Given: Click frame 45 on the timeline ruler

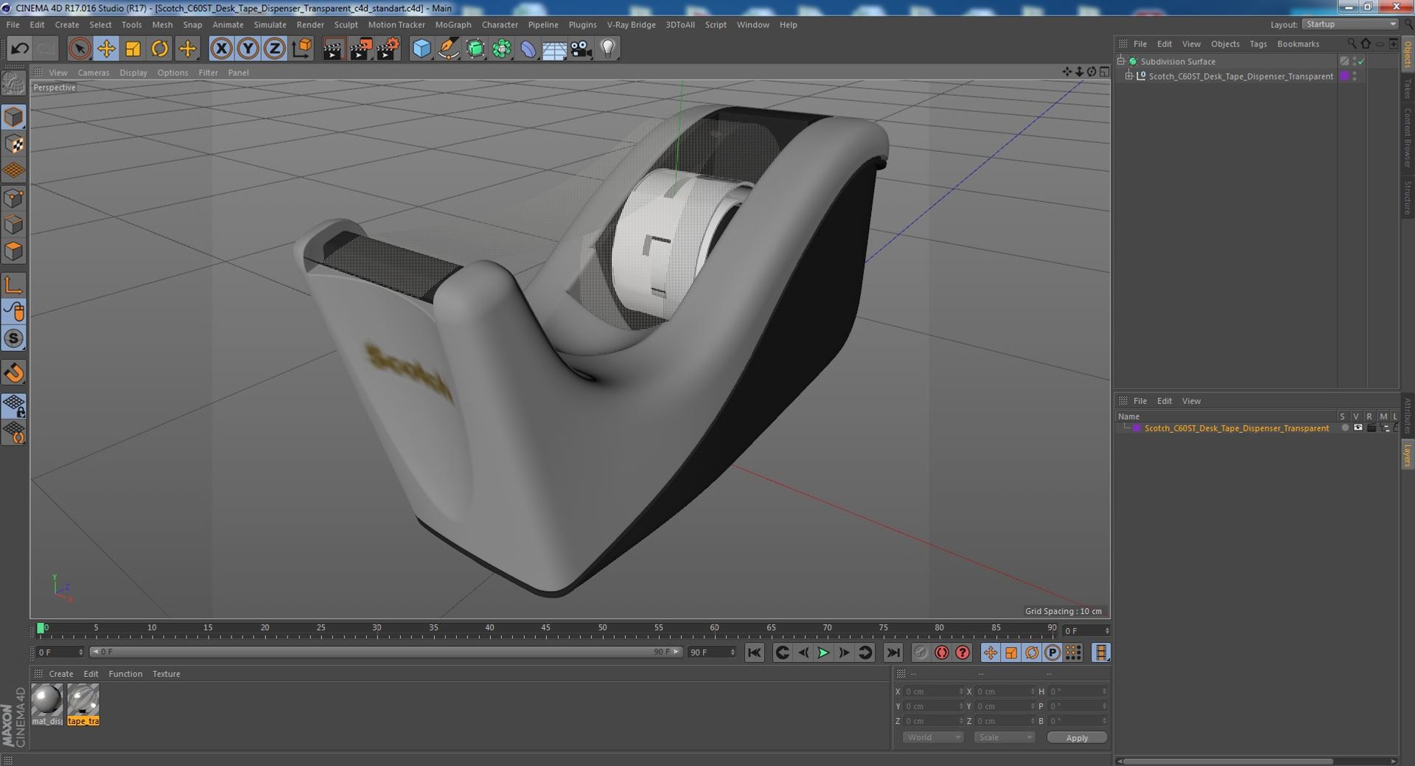Looking at the screenshot, I should click(x=545, y=629).
